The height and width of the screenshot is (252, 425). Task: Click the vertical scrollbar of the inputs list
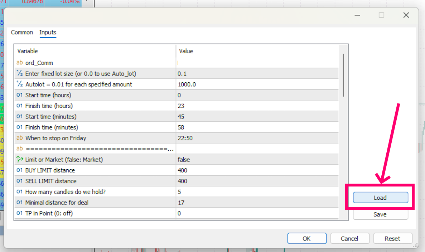pyautogui.click(x=343, y=75)
